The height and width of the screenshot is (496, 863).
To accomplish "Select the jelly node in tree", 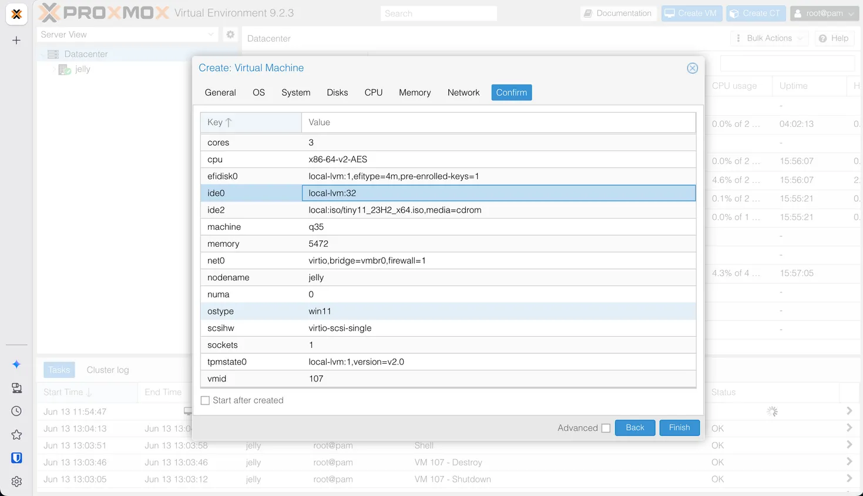I will pos(83,69).
